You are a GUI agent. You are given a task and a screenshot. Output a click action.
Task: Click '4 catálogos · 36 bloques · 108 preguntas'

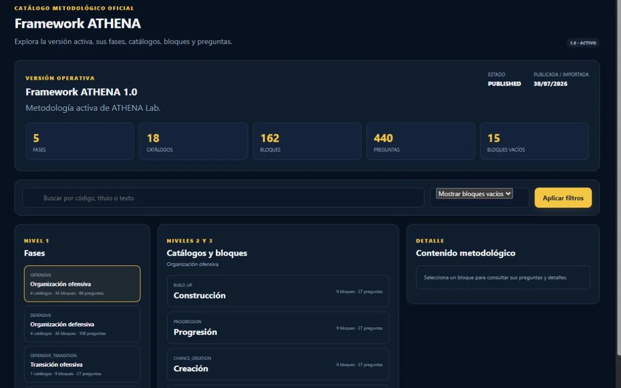click(68, 334)
